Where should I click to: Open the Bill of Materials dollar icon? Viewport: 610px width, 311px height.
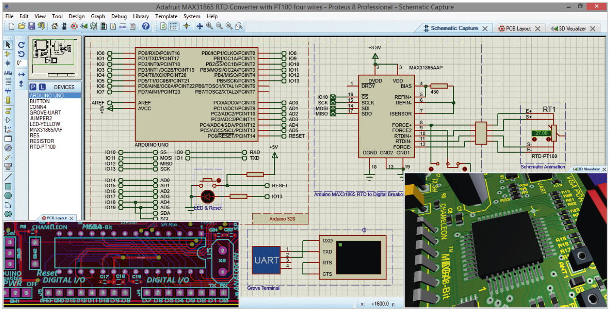113,26
